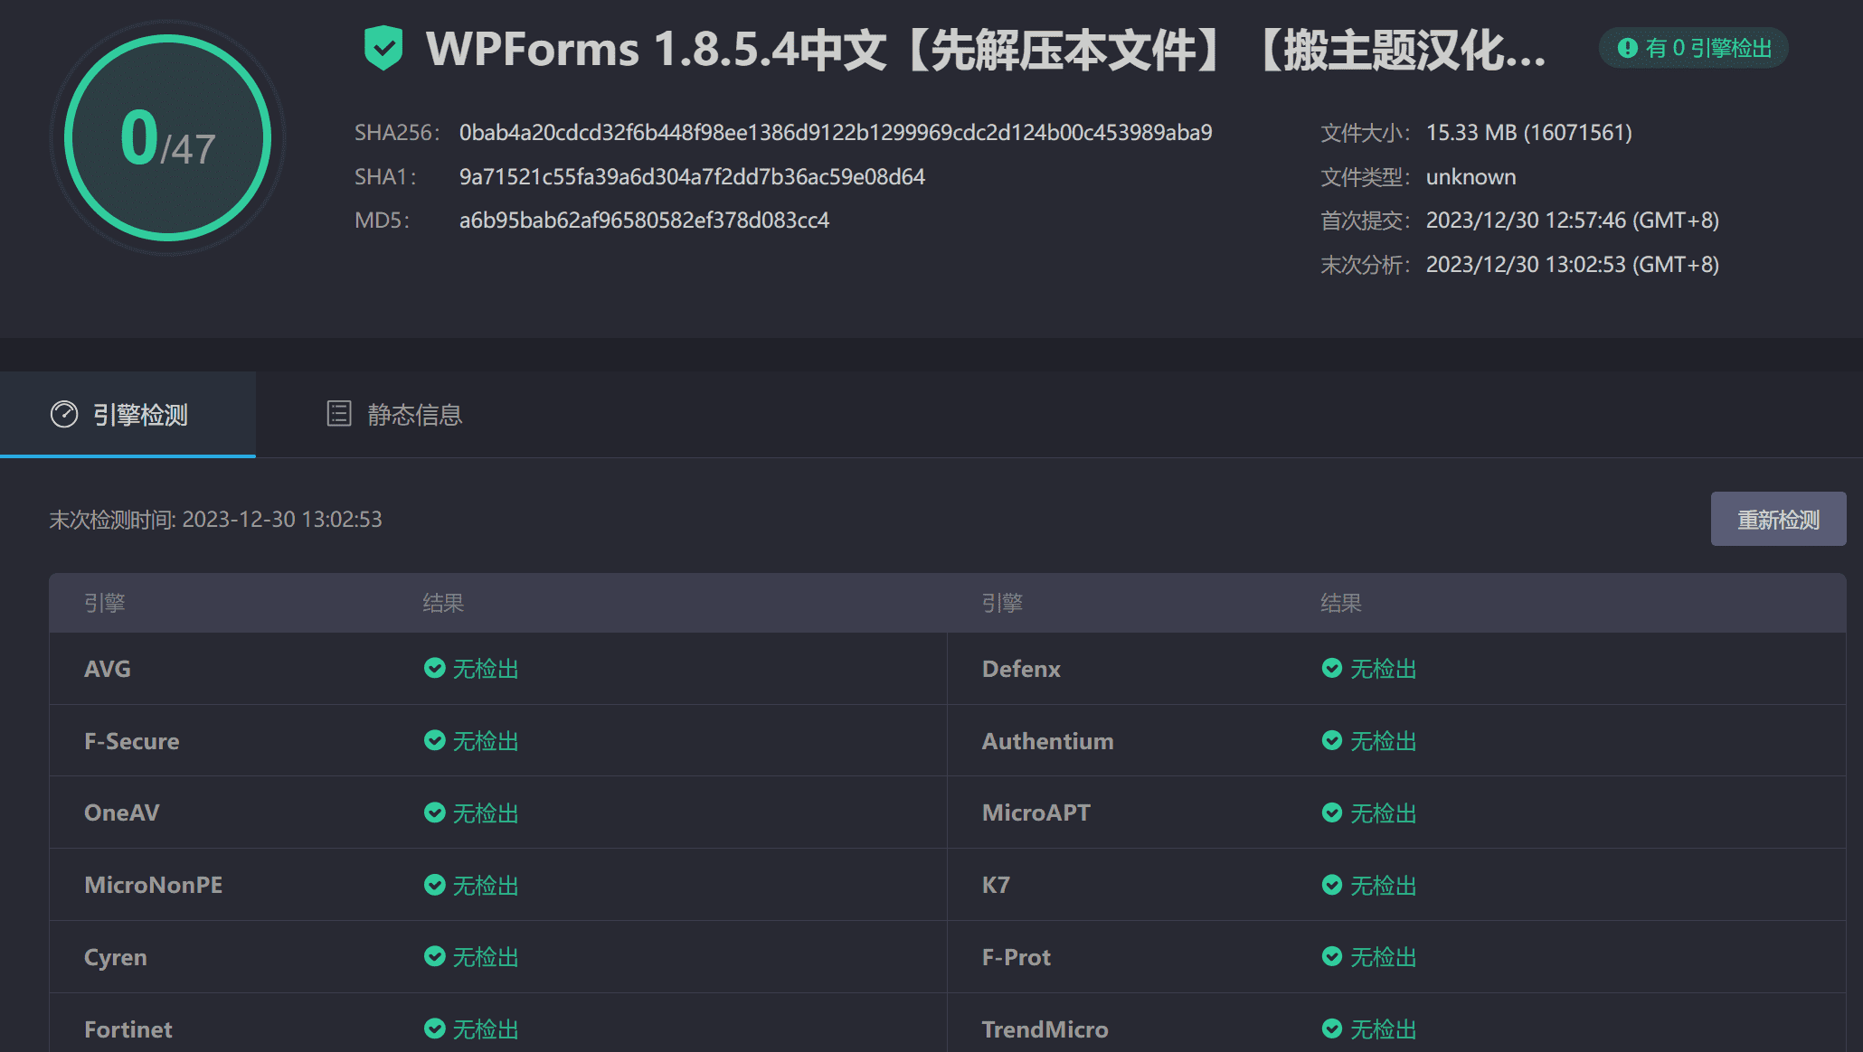Click the green check icon in F-Secure row

coord(435,740)
